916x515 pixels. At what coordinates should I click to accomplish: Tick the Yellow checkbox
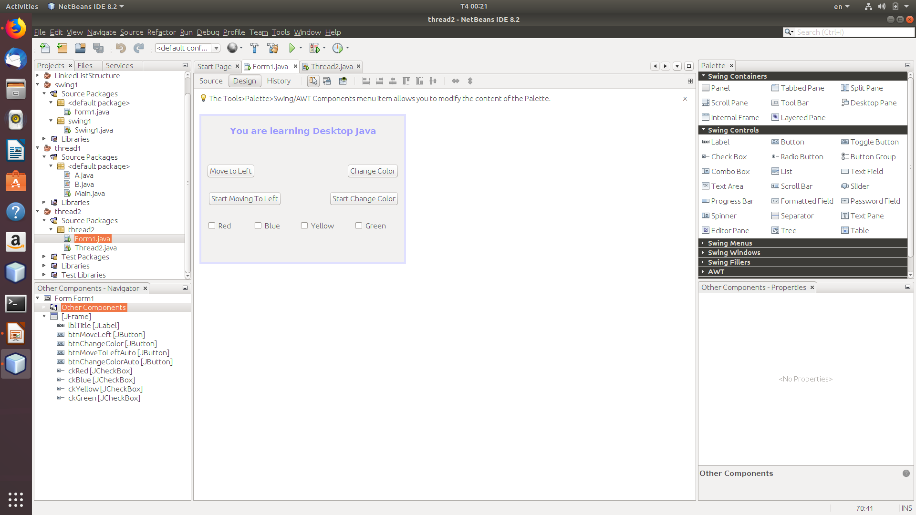coord(304,226)
